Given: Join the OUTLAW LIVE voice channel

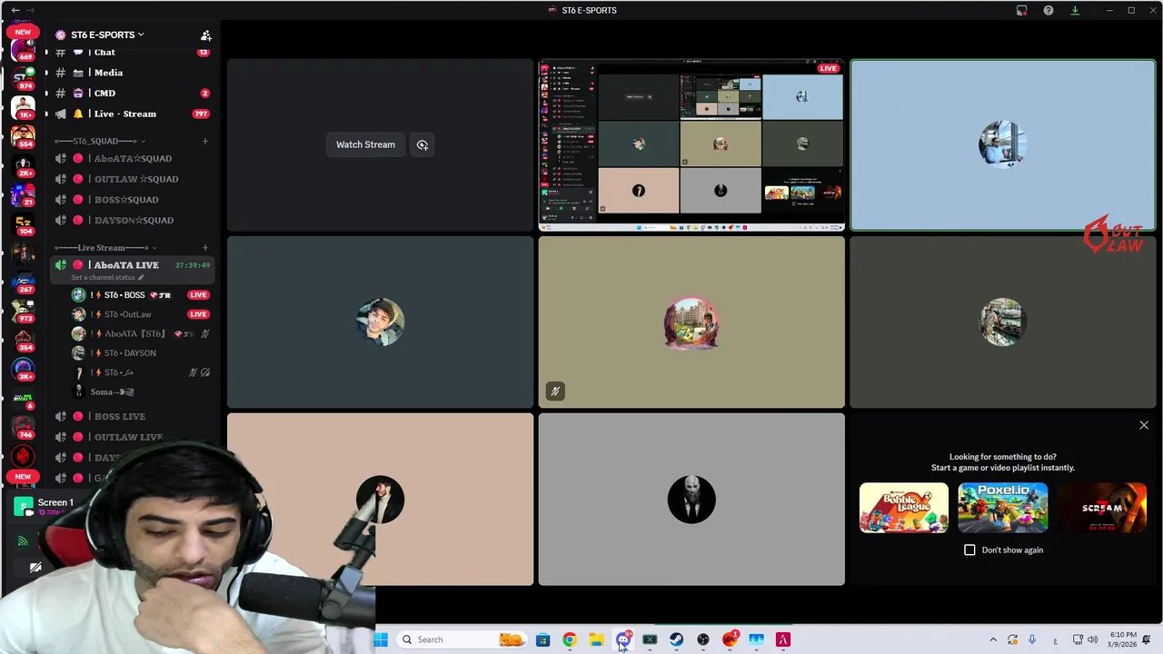Looking at the screenshot, I should (x=132, y=437).
